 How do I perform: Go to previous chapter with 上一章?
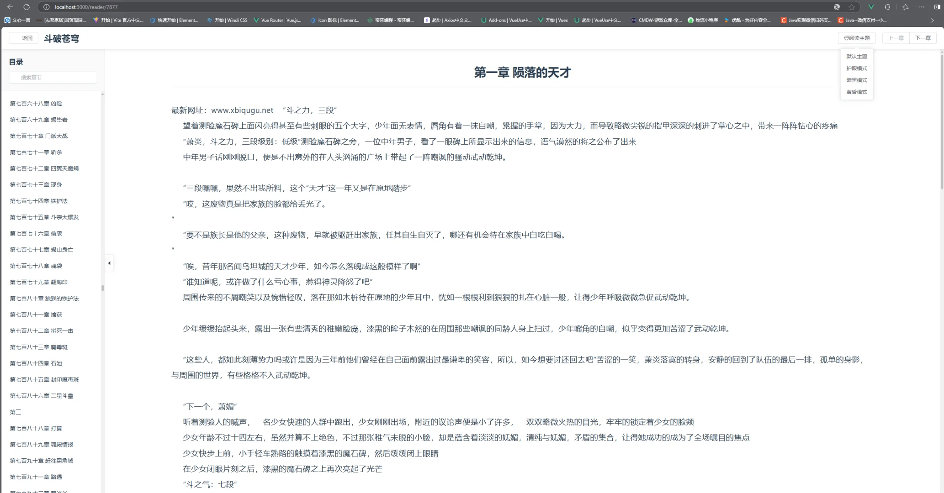click(x=896, y=38)
